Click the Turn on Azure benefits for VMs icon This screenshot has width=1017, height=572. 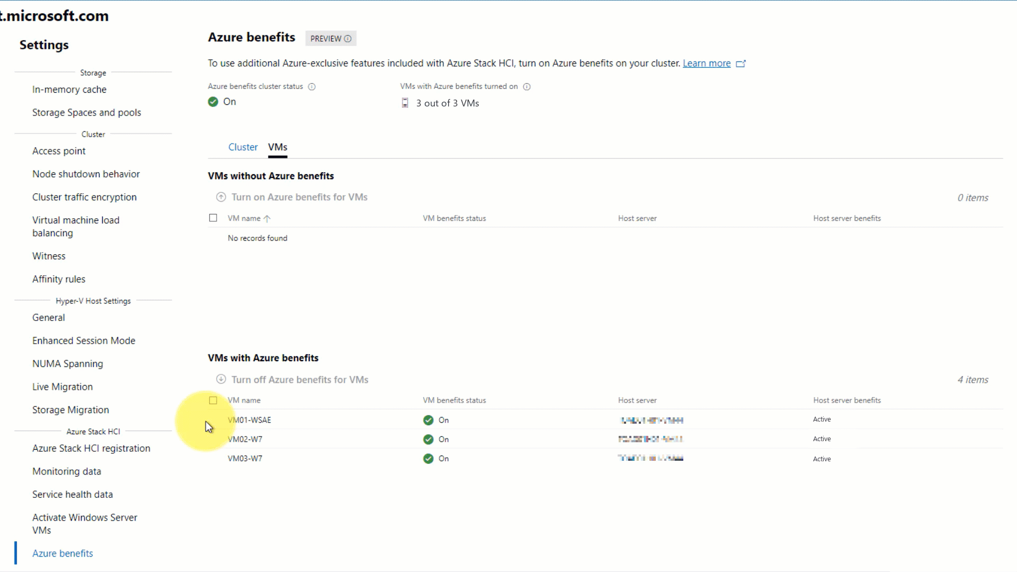tap(221, 196)
